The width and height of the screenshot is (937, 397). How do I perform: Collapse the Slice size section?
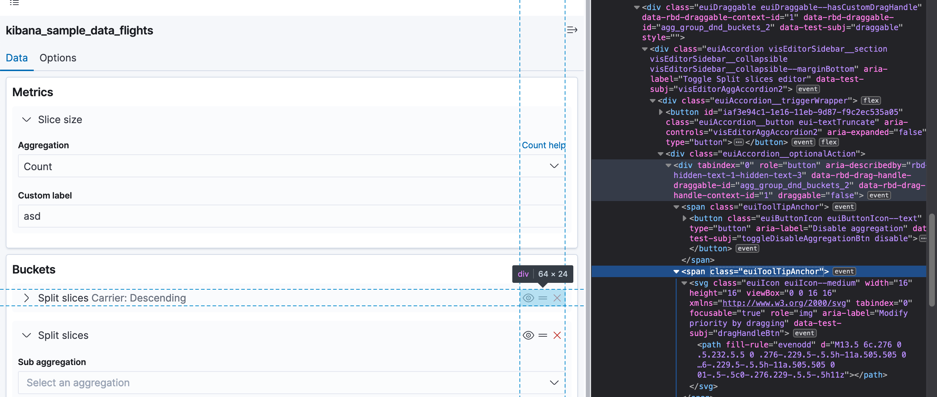click(x=26, y=119)
